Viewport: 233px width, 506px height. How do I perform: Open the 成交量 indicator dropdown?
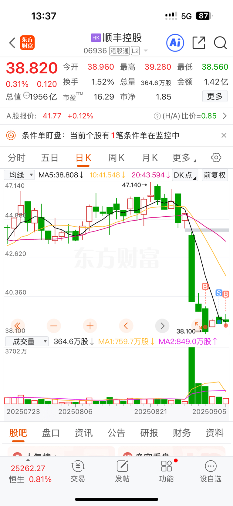[x=27, y=341]
